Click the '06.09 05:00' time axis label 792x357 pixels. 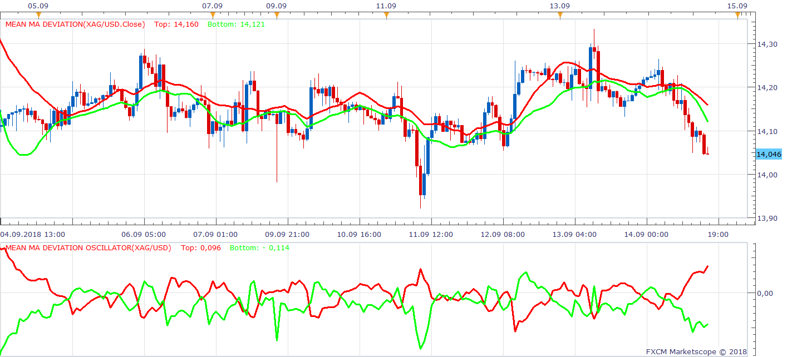pyautogui.click(x=144, y=235)
